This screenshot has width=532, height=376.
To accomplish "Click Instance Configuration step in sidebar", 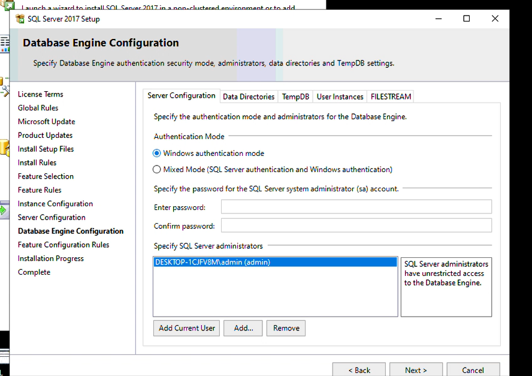I will click(x=55, y=204).
